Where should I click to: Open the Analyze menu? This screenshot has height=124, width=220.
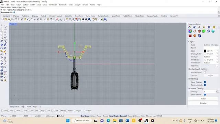[x=77, y=5]
